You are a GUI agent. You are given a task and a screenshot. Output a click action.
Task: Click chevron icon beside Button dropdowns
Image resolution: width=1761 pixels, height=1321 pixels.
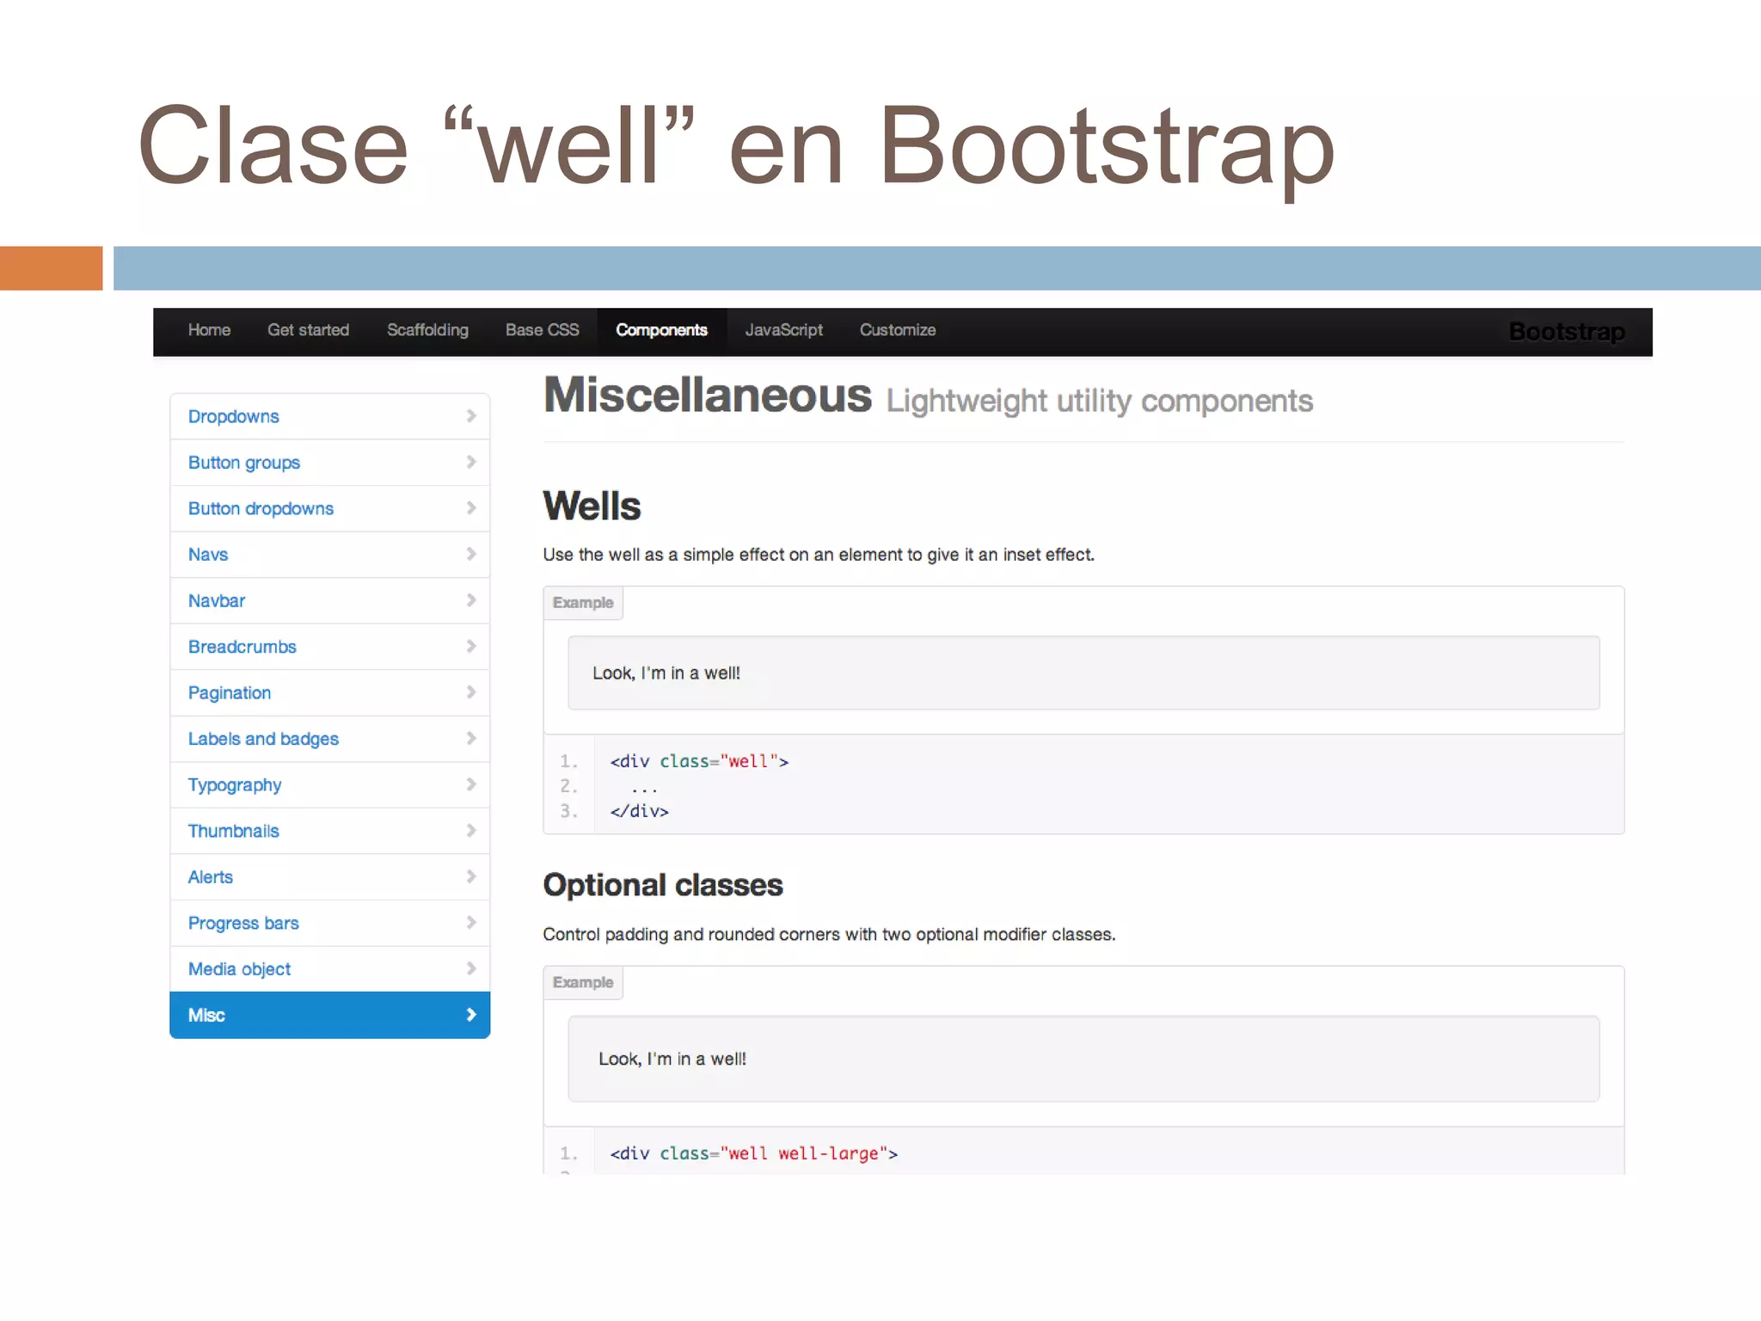click(x=471, y=508)
